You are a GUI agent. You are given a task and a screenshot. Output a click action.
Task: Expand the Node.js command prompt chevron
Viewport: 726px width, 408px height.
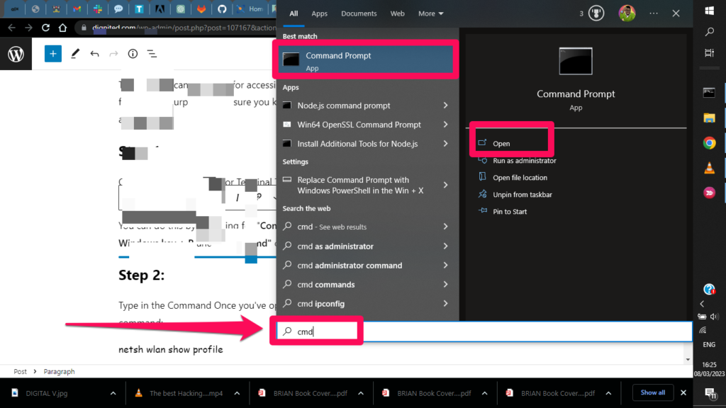click(445, 106)
